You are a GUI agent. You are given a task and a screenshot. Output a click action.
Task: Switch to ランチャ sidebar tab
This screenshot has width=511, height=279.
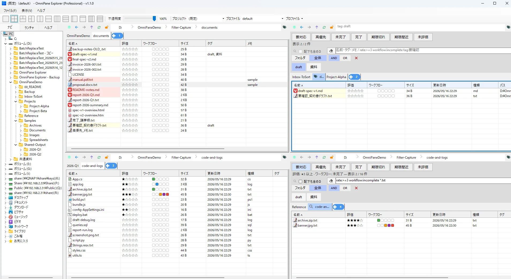(29, 28)
